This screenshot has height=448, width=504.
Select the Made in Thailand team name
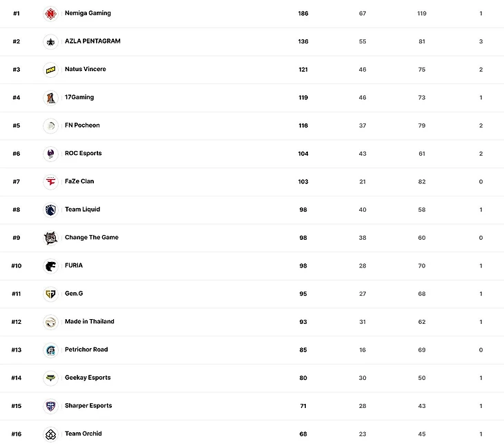point(90,322)
